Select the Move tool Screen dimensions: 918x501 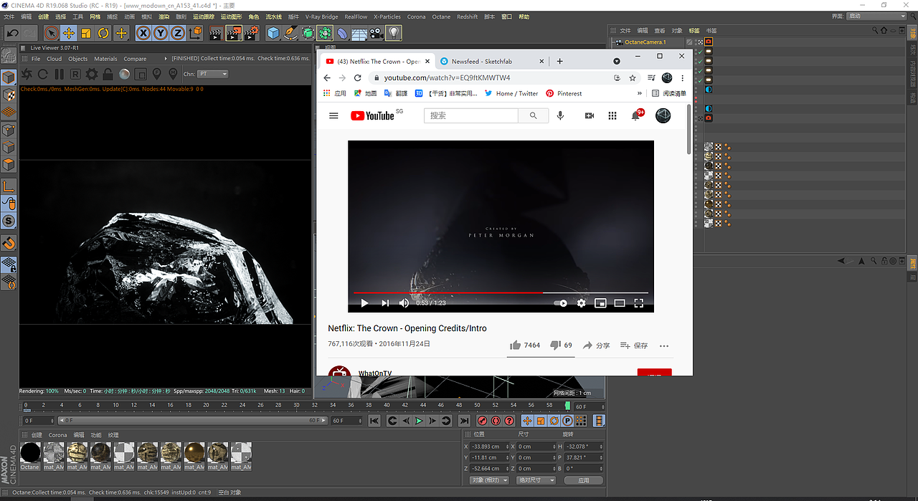69,33
